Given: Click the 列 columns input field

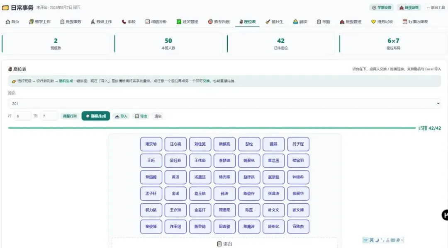Looking at the screenshot, I should pyautogui.click(x=49, y=116).
